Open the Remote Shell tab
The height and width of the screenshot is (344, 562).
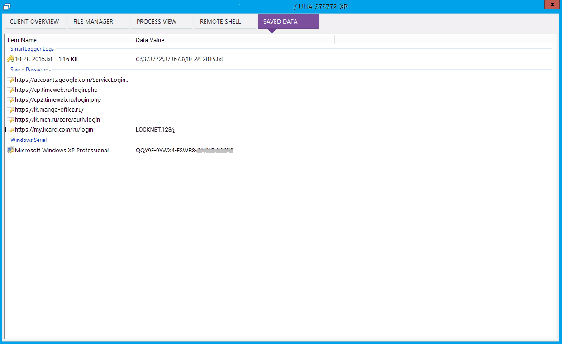pyautogui.click(x=225, y=22)
